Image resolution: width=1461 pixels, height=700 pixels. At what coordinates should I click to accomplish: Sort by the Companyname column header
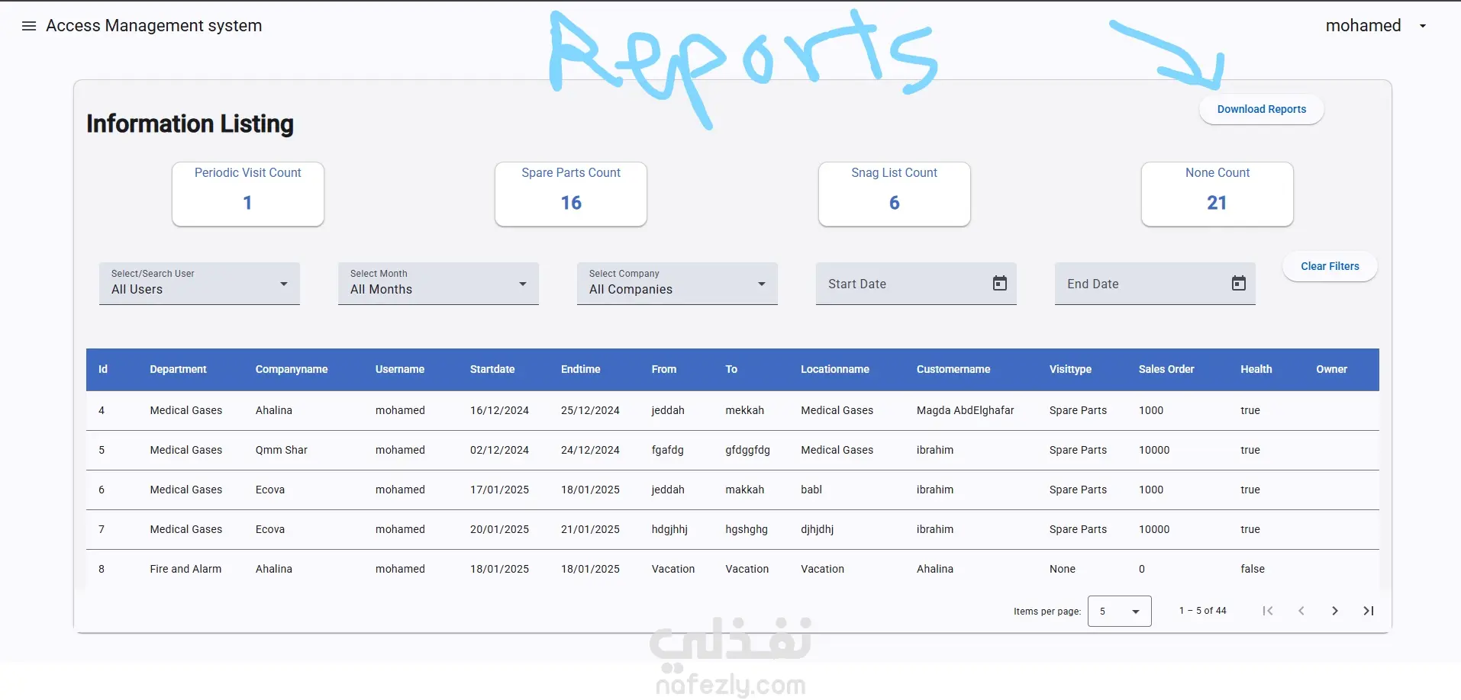[292, 369]
